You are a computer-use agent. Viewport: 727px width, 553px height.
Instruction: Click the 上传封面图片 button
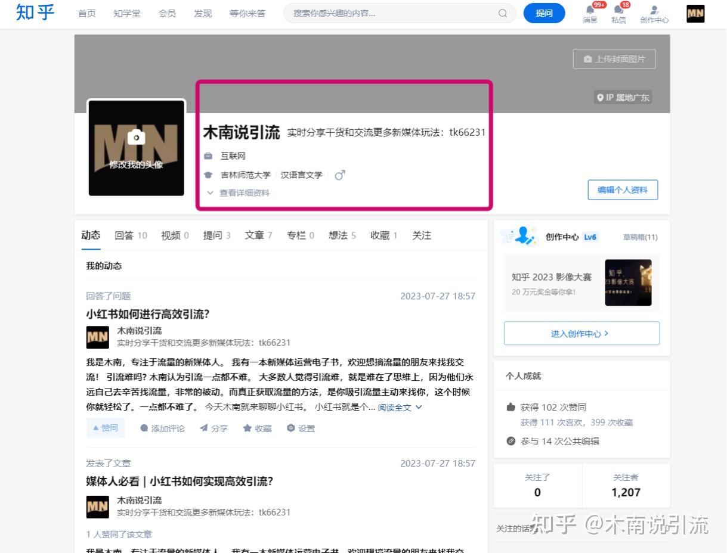click(614, 59)
